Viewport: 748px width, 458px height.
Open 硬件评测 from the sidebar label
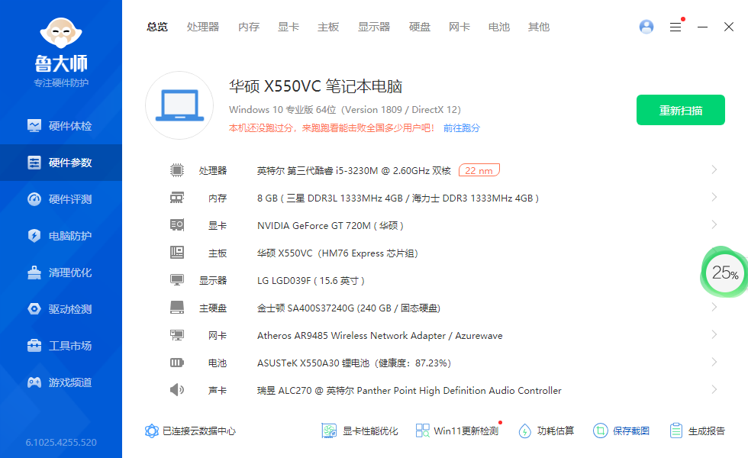(70, 199)
